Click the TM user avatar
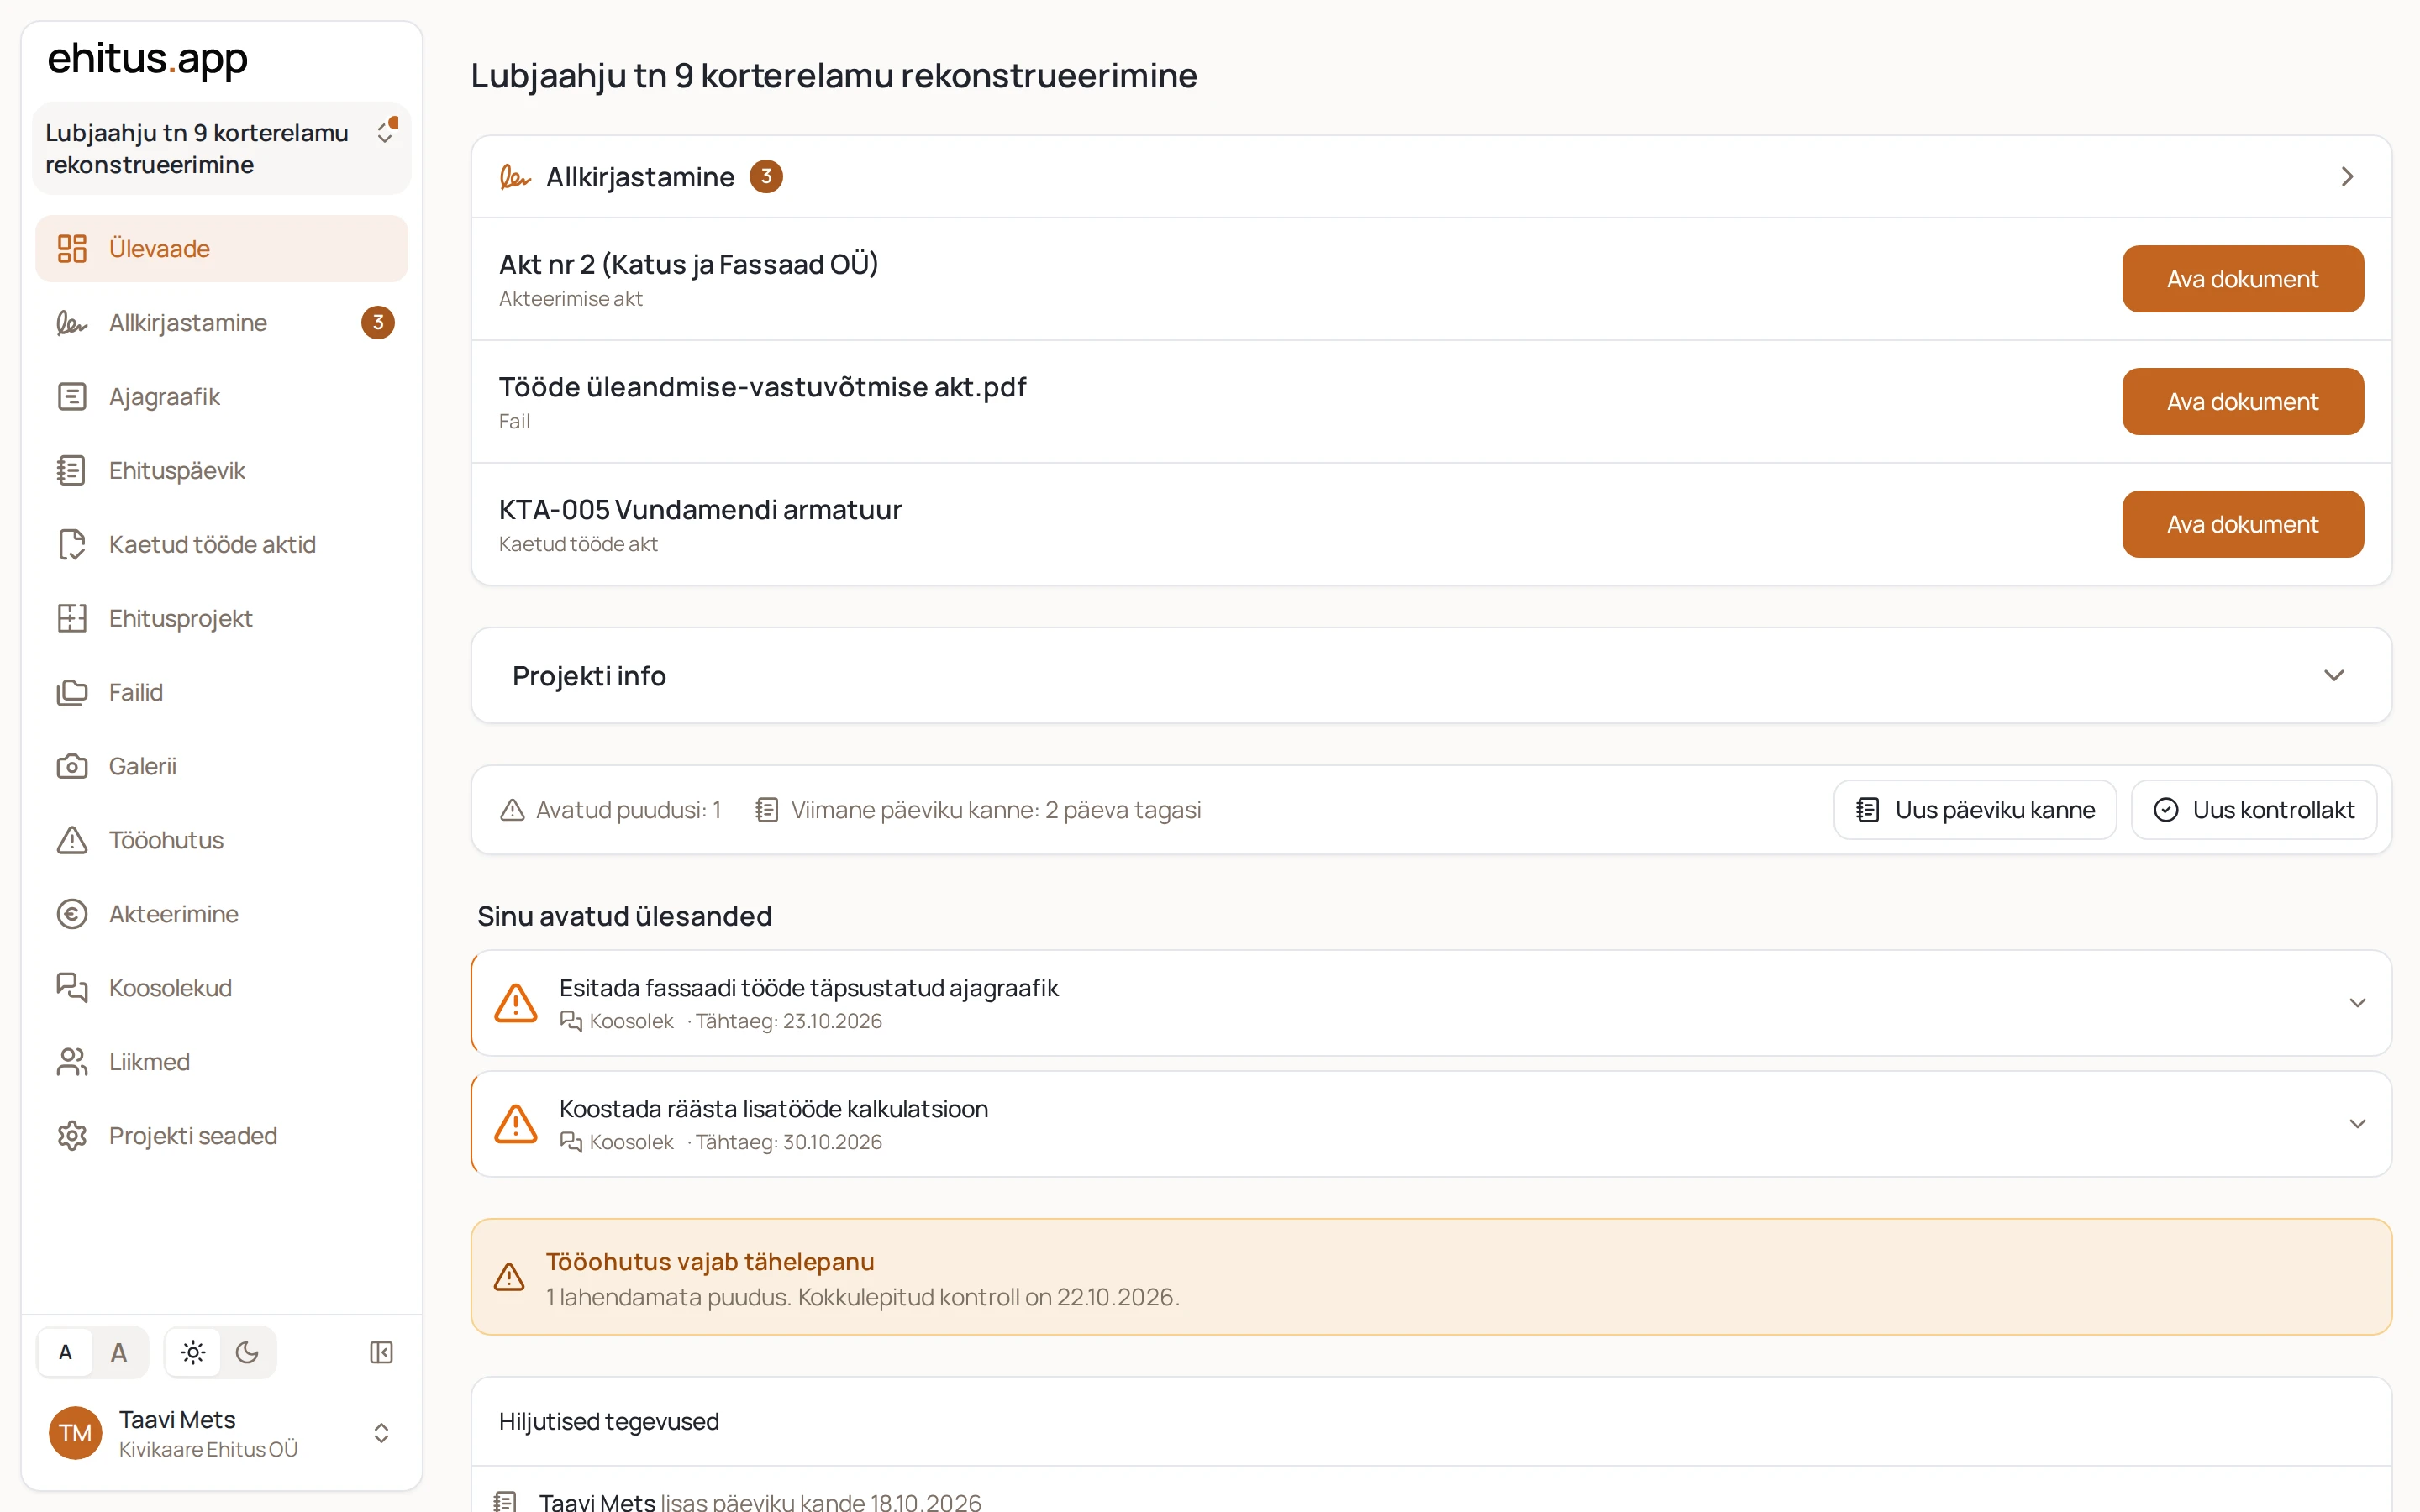This screenshot has width=2420, height=1512. tap(75, 1433)
